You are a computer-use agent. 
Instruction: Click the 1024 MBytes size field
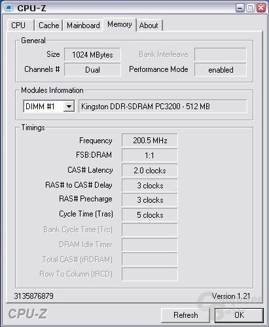(x=92, y=54)
